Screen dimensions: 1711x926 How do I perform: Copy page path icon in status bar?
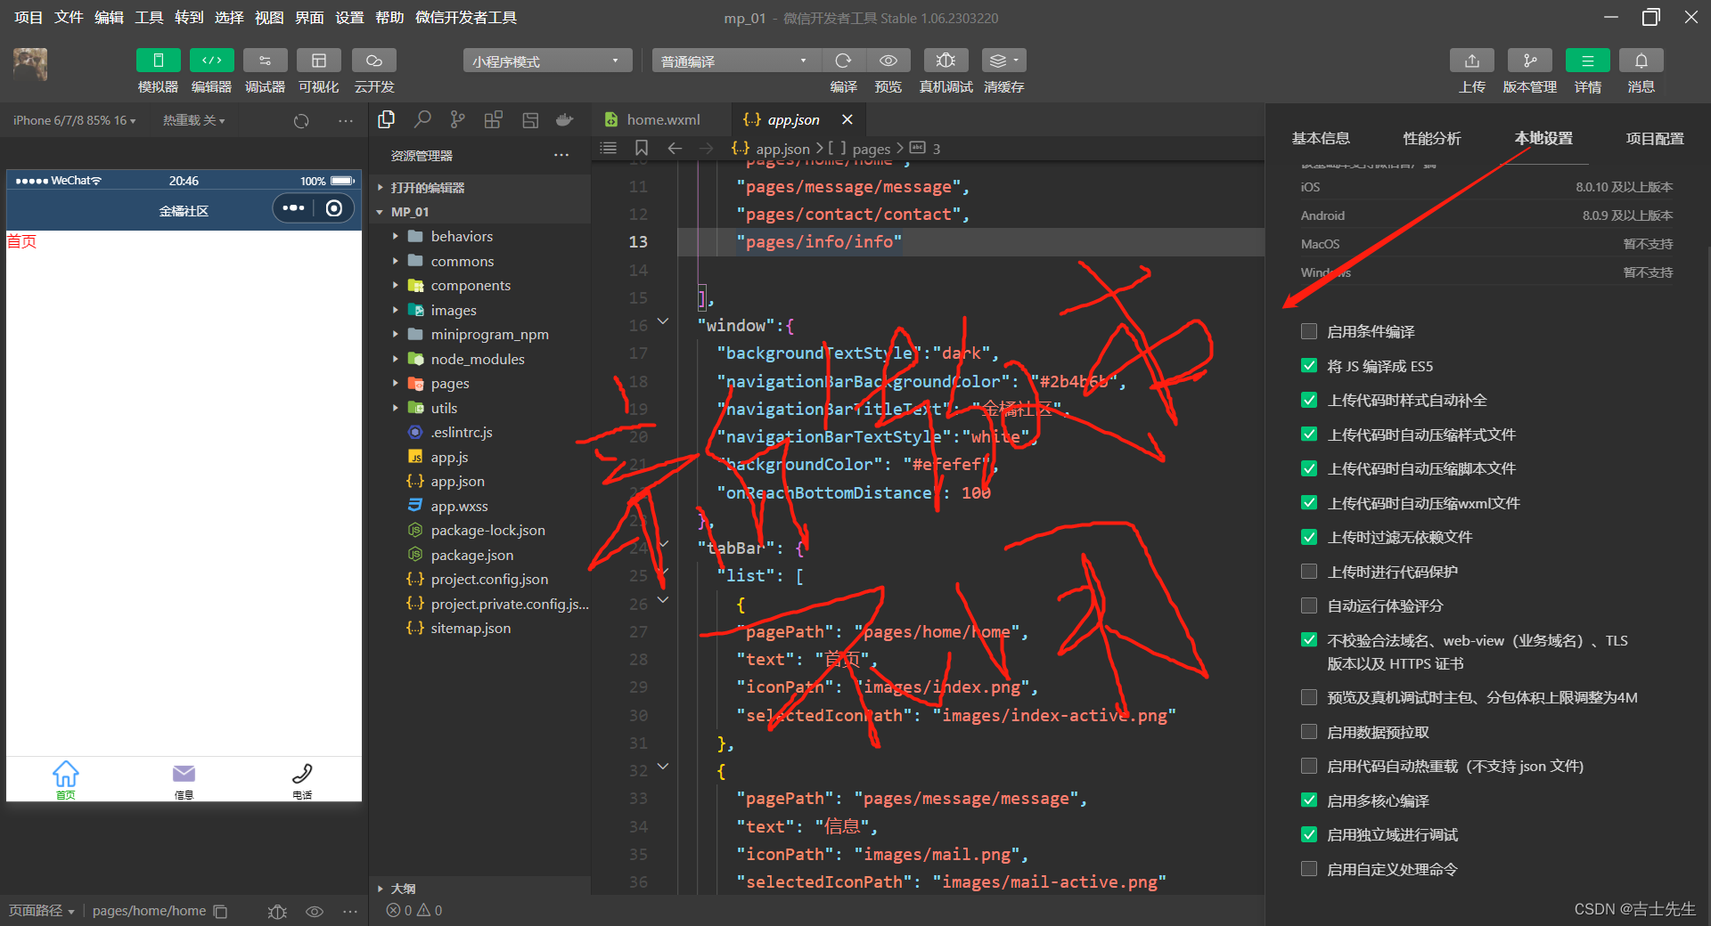pyautogui.click(x=221, y=911)
